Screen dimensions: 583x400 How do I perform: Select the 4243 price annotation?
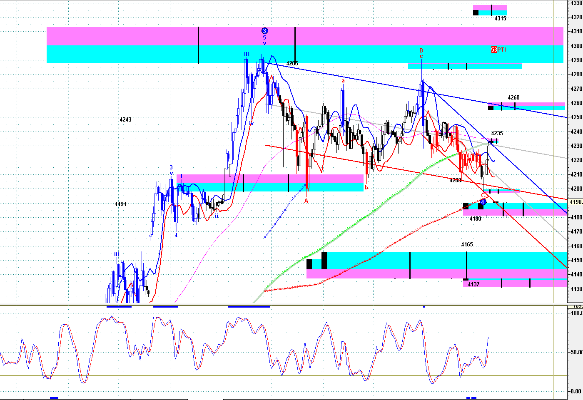125,119
